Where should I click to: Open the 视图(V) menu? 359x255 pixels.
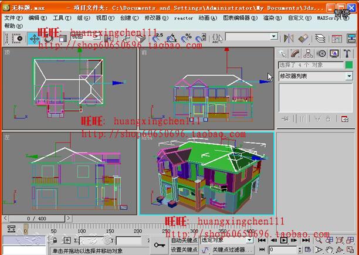pos(105,18)
